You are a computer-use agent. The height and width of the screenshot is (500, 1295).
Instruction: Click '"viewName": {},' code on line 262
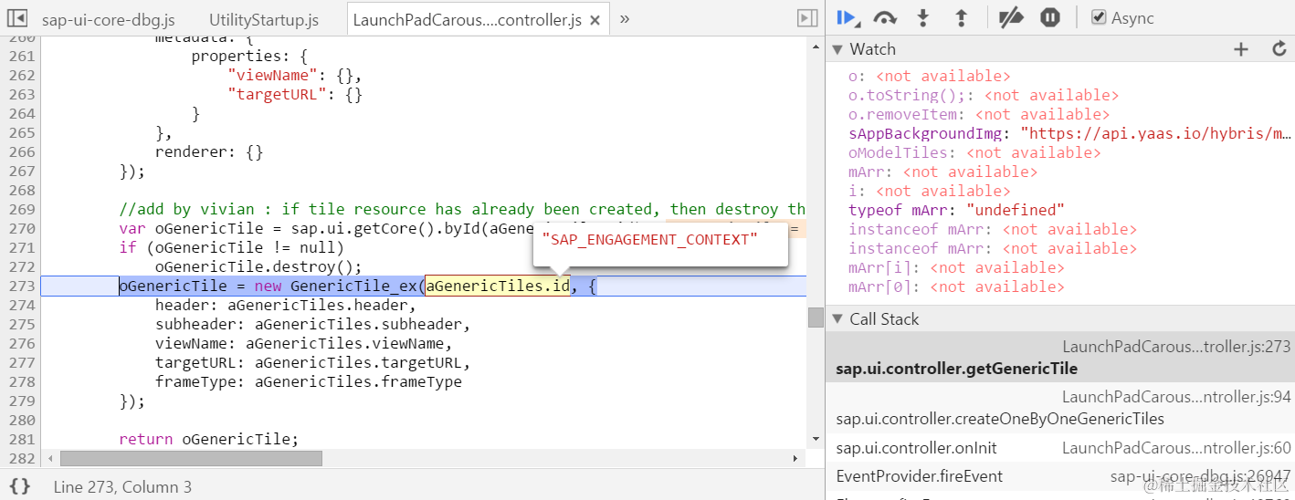(295, 76)
